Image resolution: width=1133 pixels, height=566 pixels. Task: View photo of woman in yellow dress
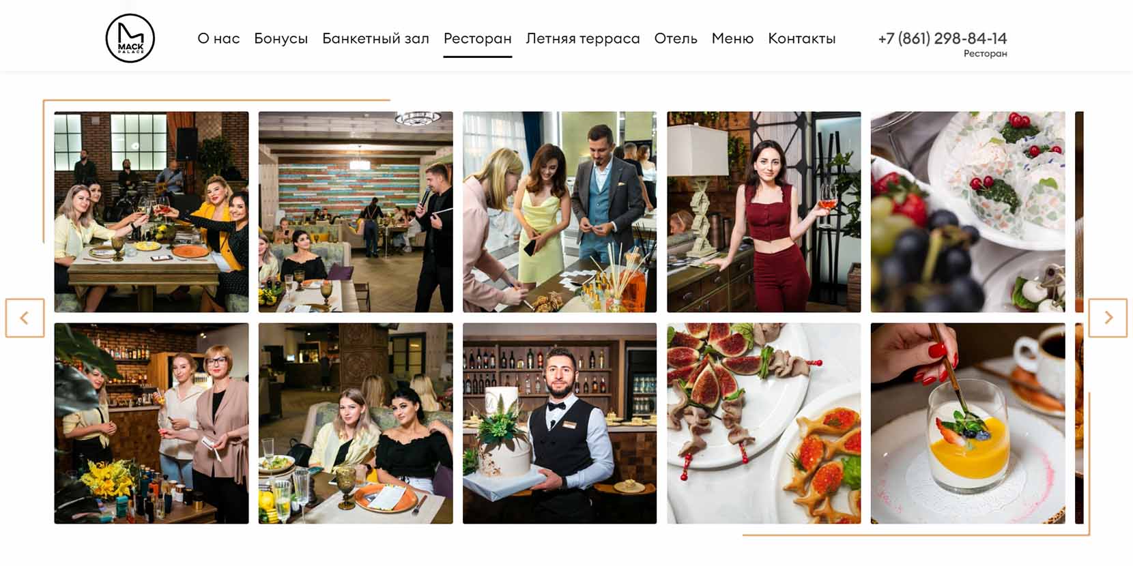click(560, 212)
